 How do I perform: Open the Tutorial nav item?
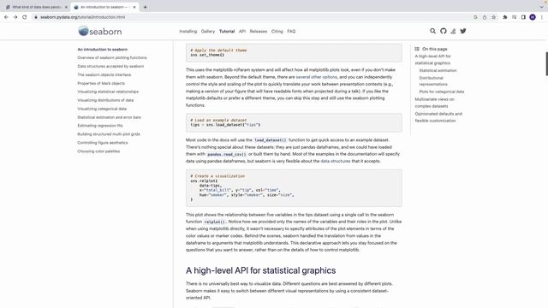coord(227,32)
